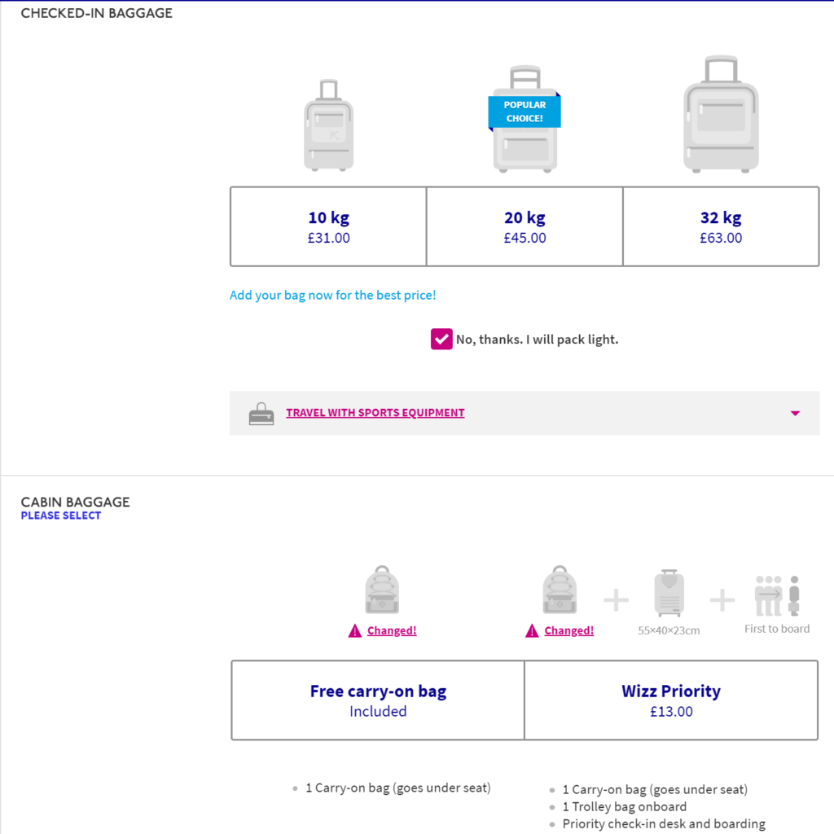Select the Free carry-on backpack icon
The width and height of the screenshot is (834, 834).
click(382, 588)
